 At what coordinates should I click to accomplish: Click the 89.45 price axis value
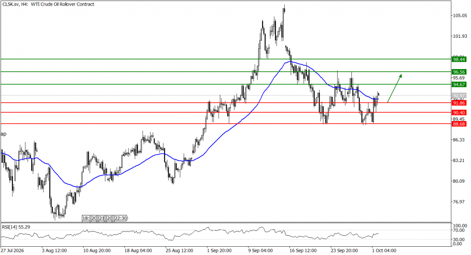[459, 119]
